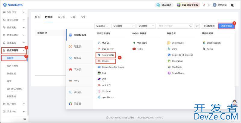Open the ChatDBA assistant
Viewport: 241px width, 123px height.
(x=164, y=5)
